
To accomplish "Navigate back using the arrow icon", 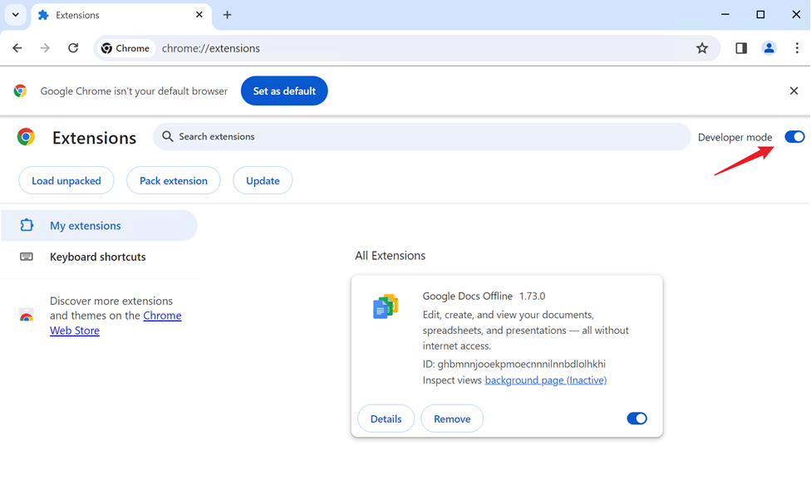I will pyautogui.click(x=17, y=47).
